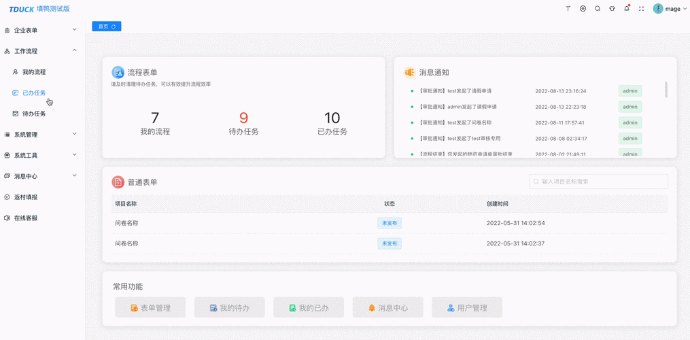The height and width of the screenshot is (340, 690).
Task: Click the 系统工具 toolbox icon
Action: coord(7,156)
